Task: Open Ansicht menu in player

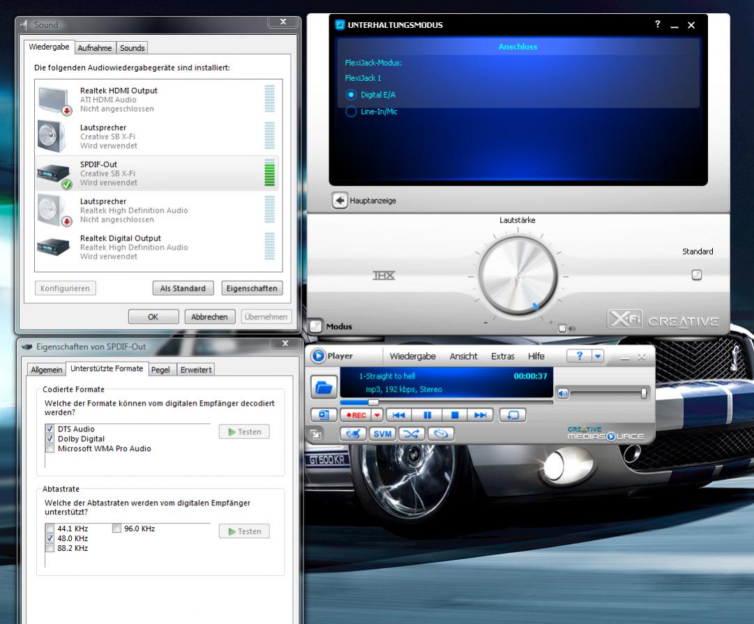Action: tap(464, 356)
